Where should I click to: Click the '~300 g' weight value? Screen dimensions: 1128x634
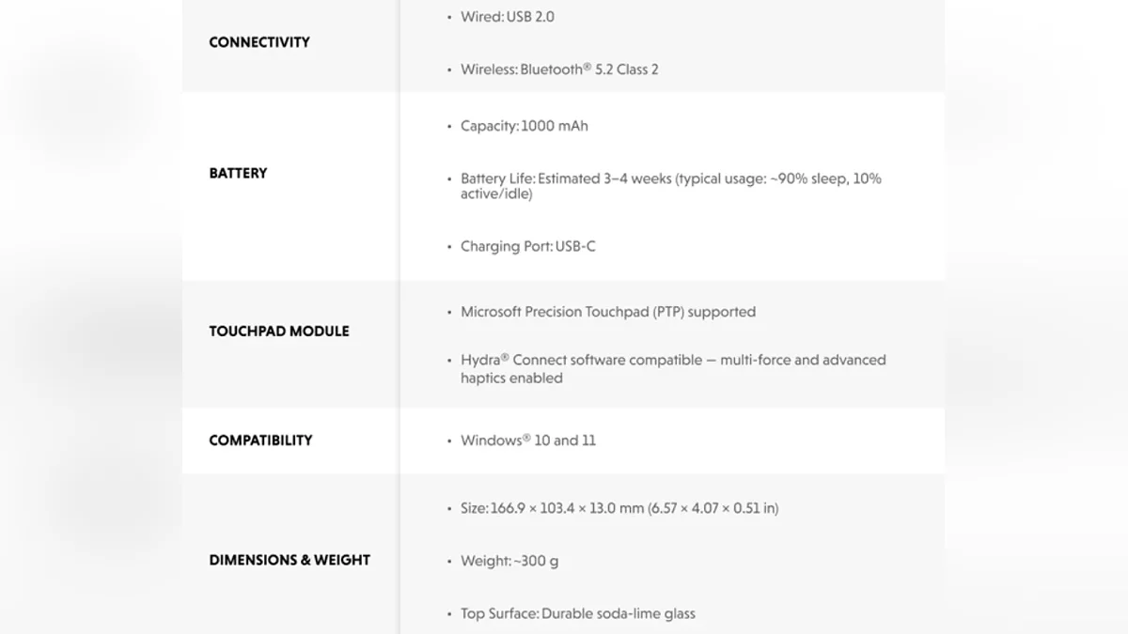(x=536, y=561)
